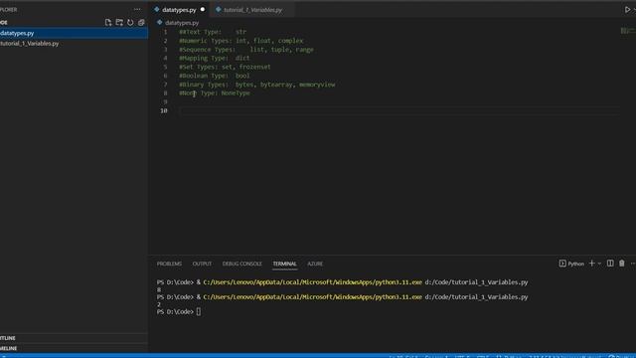Screen dimensions: 636x358
Task: Select the Python terminal label
Action: 571,264
